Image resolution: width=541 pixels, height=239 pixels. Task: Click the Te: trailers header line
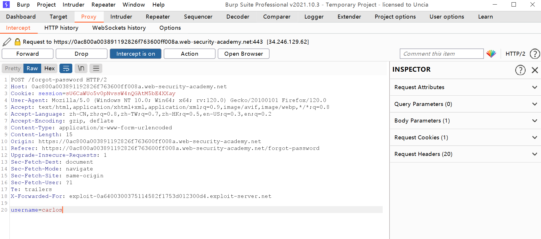(x=31, y=189)
